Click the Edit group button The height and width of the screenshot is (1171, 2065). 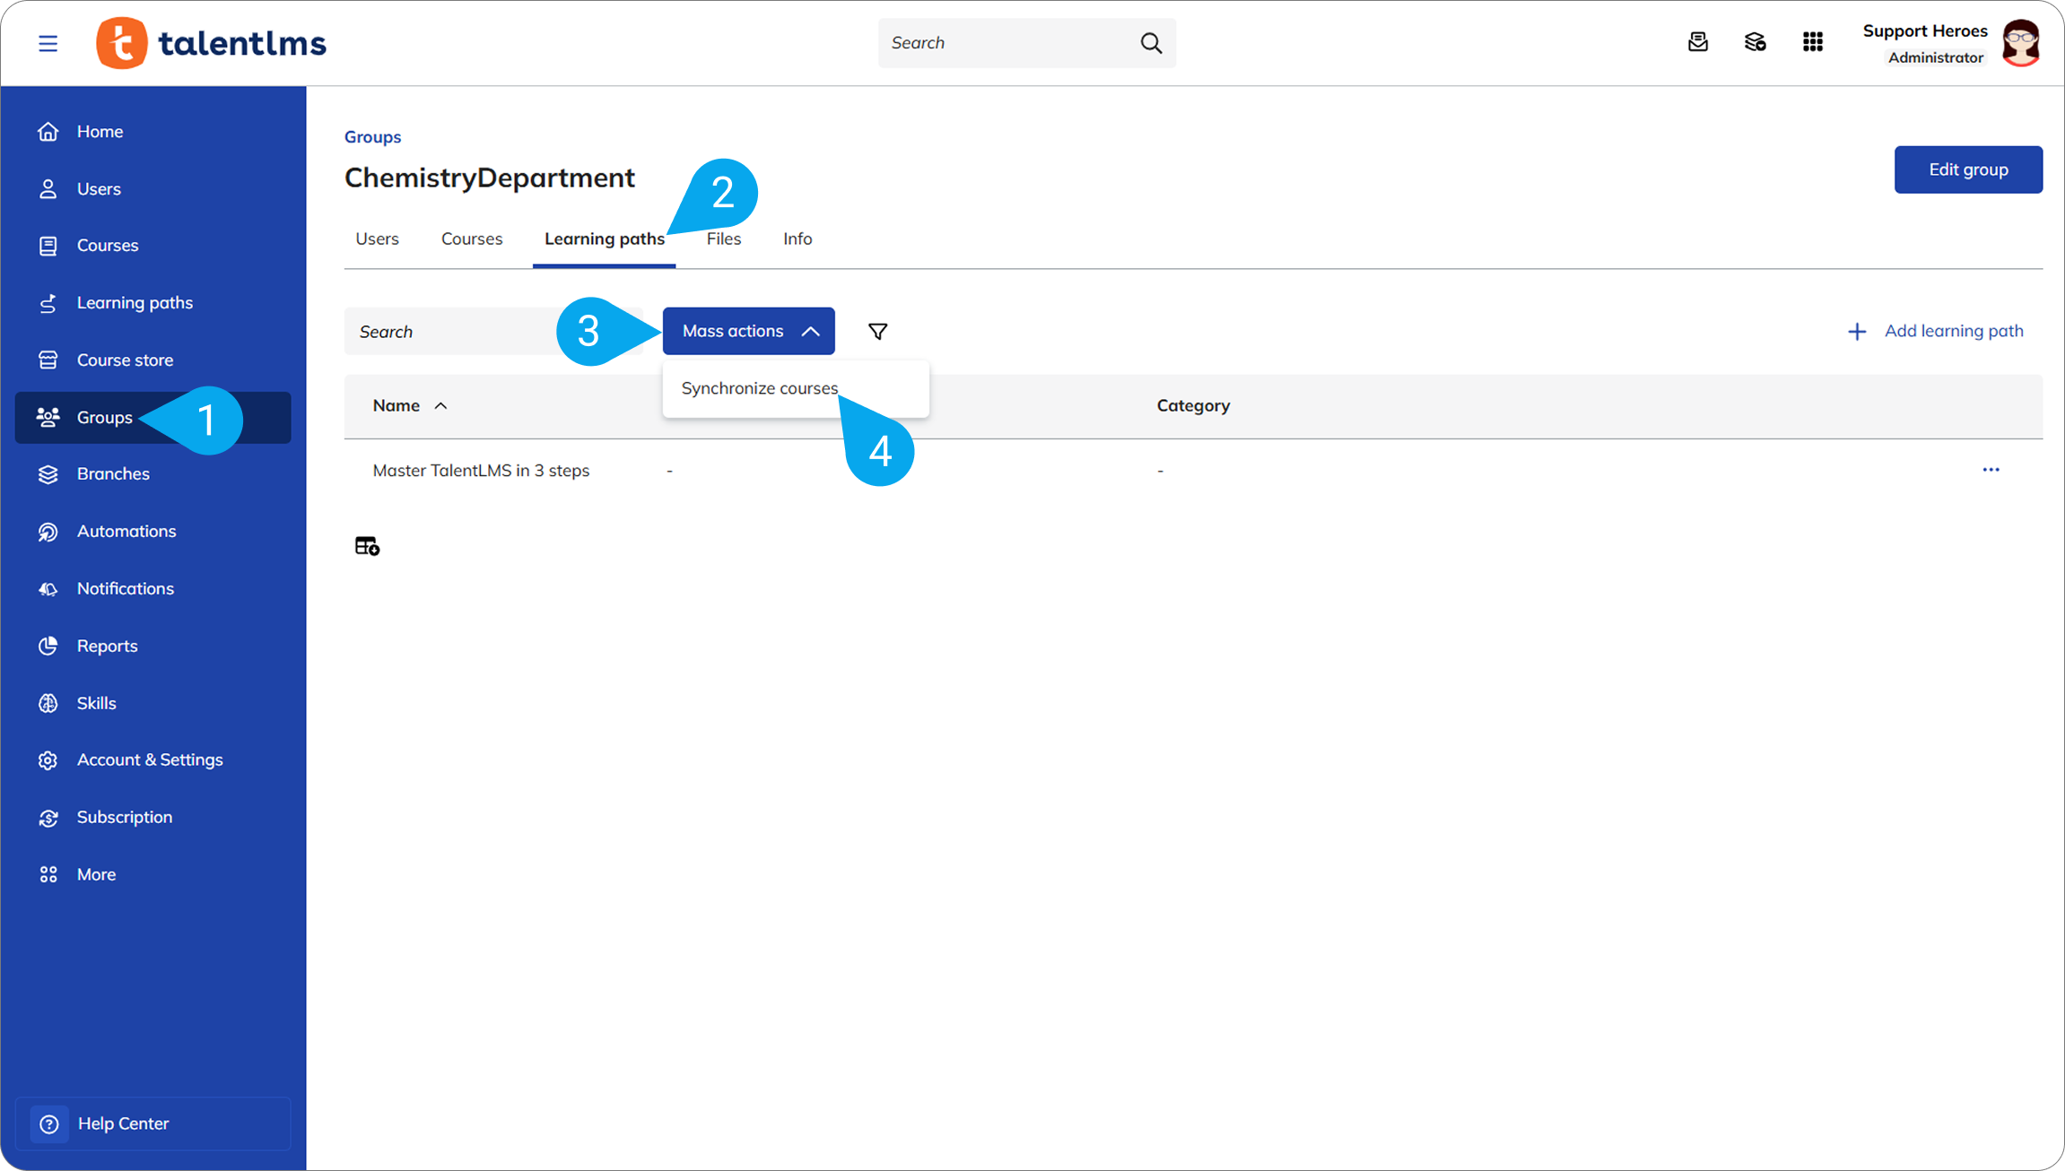coord(1968,169)
